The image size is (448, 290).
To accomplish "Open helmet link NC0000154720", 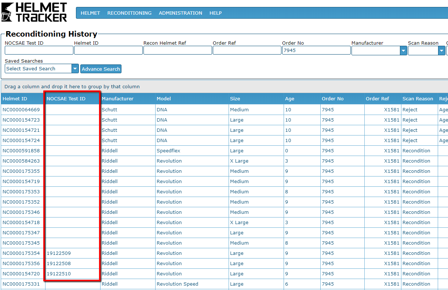I will tap(21, 274).
